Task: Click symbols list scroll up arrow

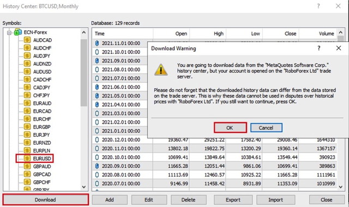Action: (x=83, y=33)
